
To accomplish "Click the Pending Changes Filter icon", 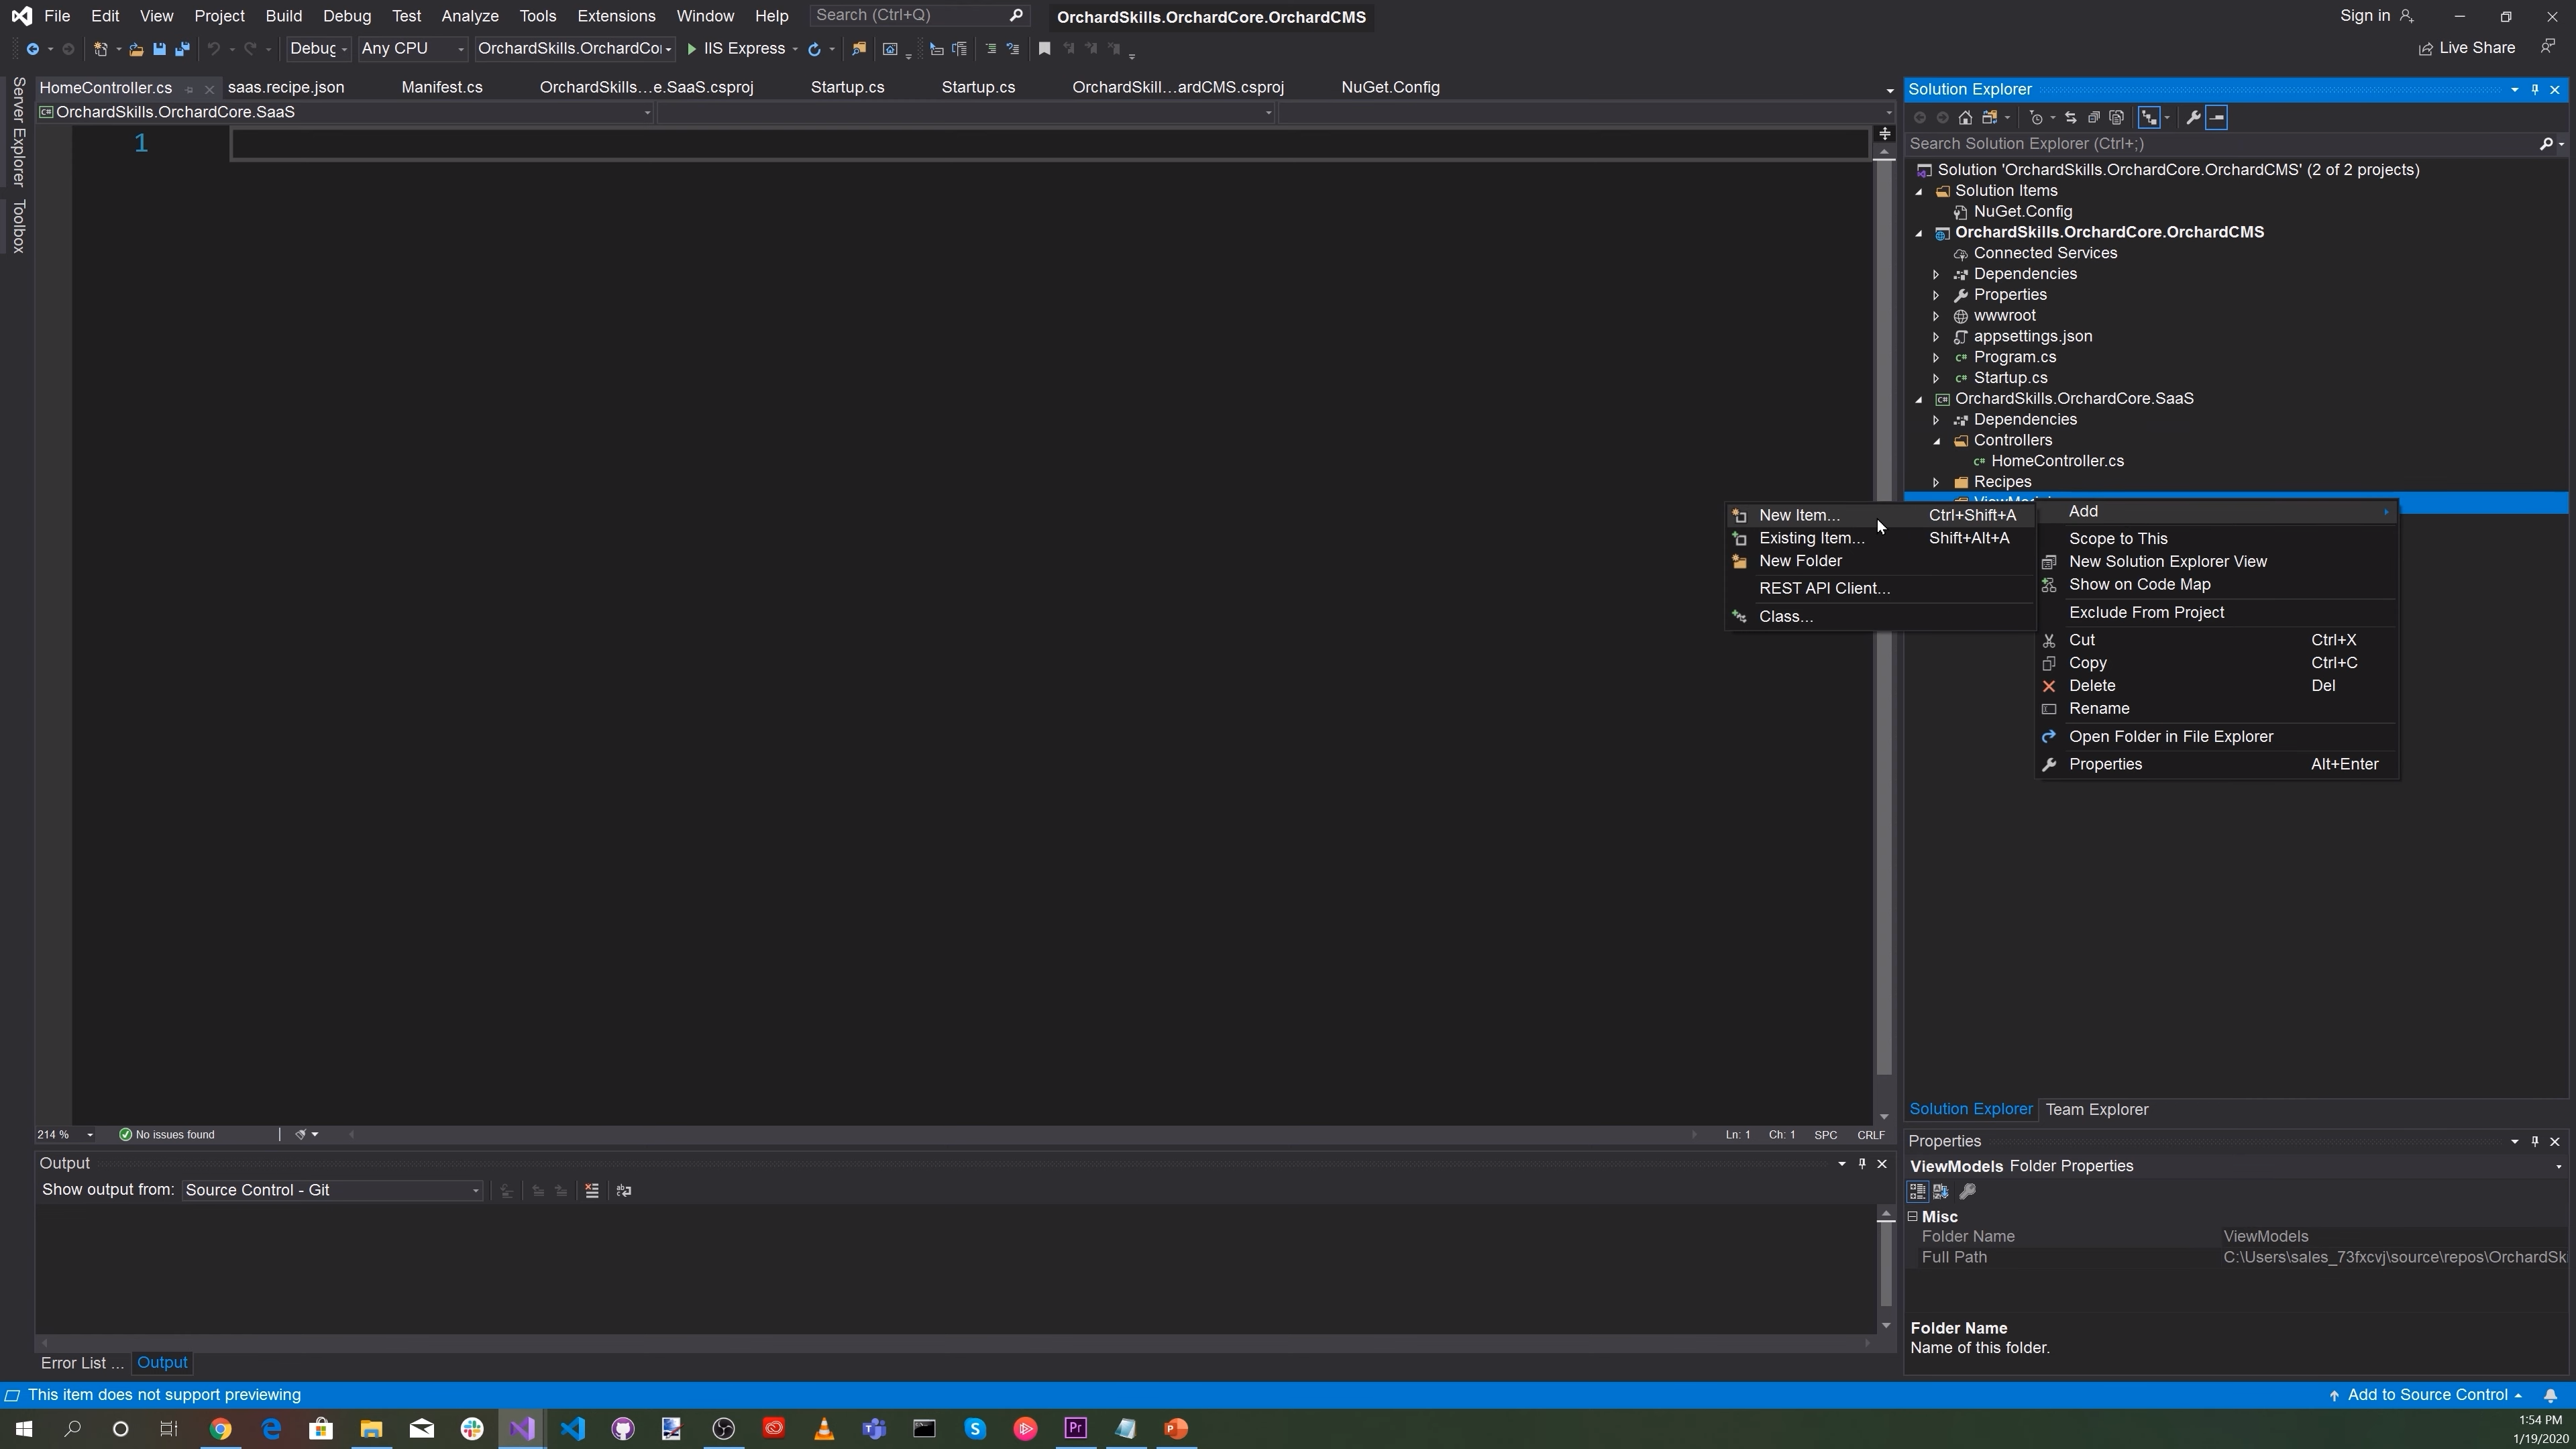I will click(2036, 118).
